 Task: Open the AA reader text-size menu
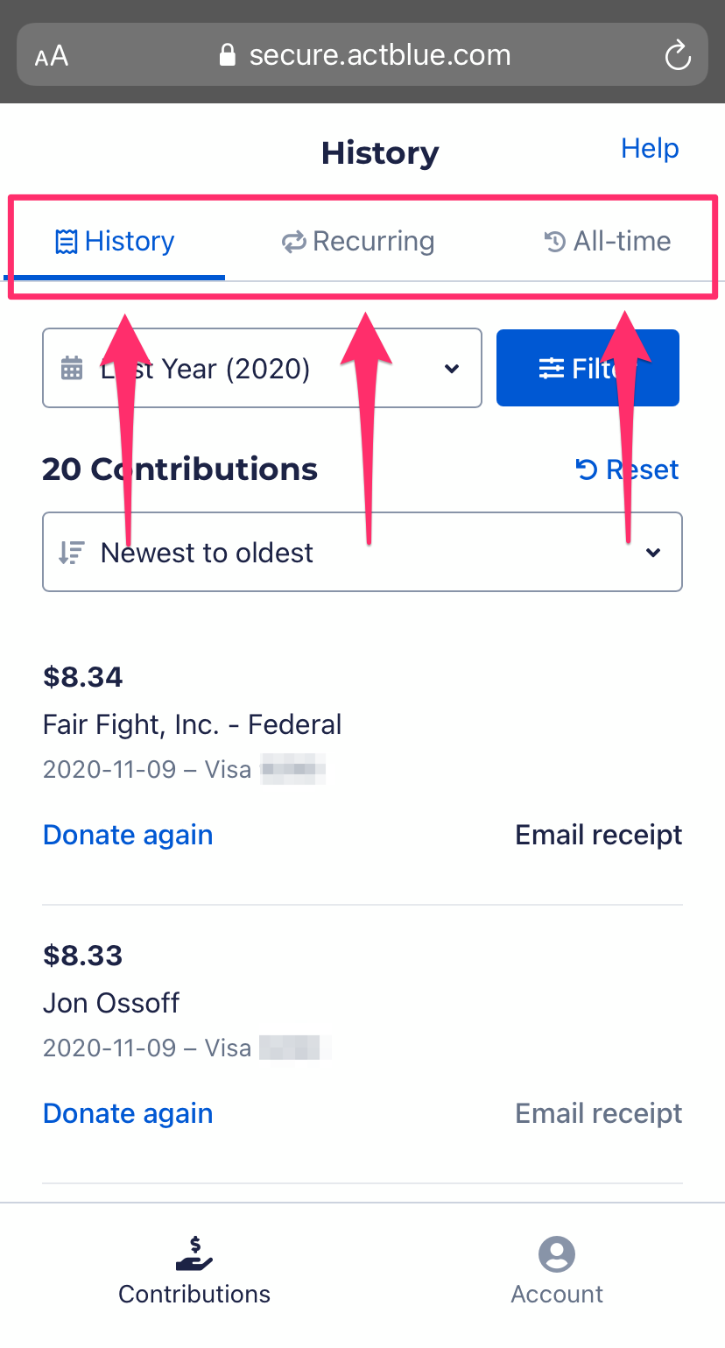(x=51, y=57)
